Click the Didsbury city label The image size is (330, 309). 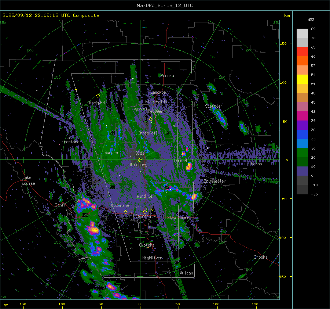138,165
